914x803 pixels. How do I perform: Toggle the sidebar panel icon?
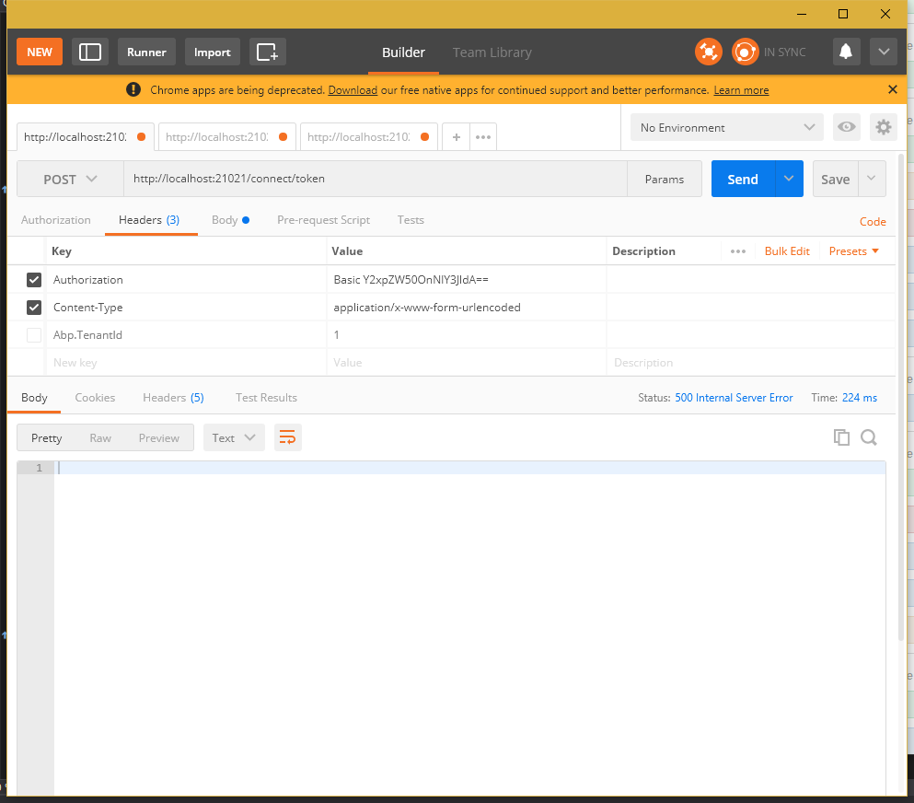pos(89,52)
